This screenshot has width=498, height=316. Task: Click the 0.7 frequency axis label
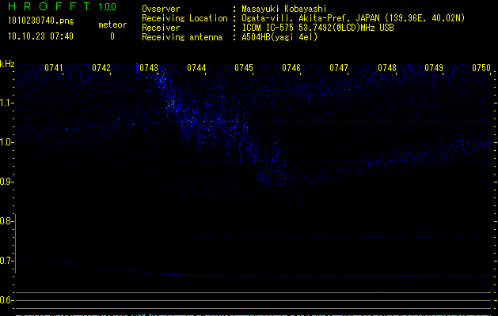point(6,261)
